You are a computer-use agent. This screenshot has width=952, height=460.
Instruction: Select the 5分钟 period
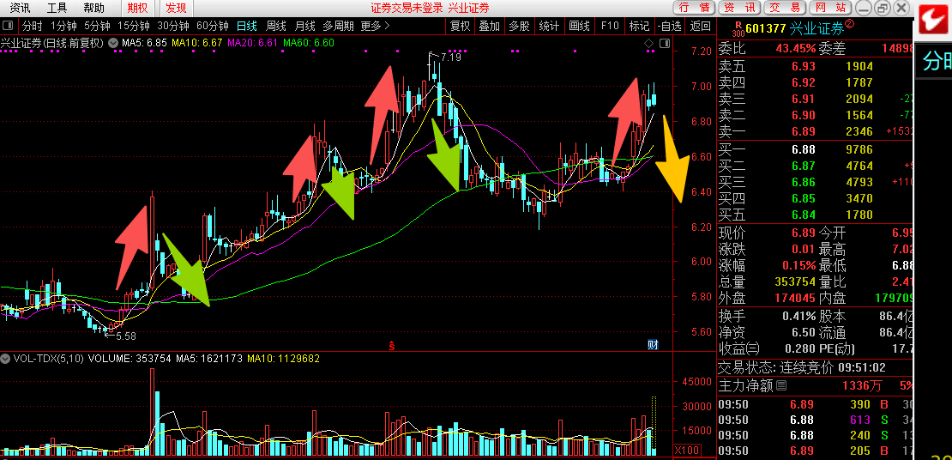click(x=97, y=26)
